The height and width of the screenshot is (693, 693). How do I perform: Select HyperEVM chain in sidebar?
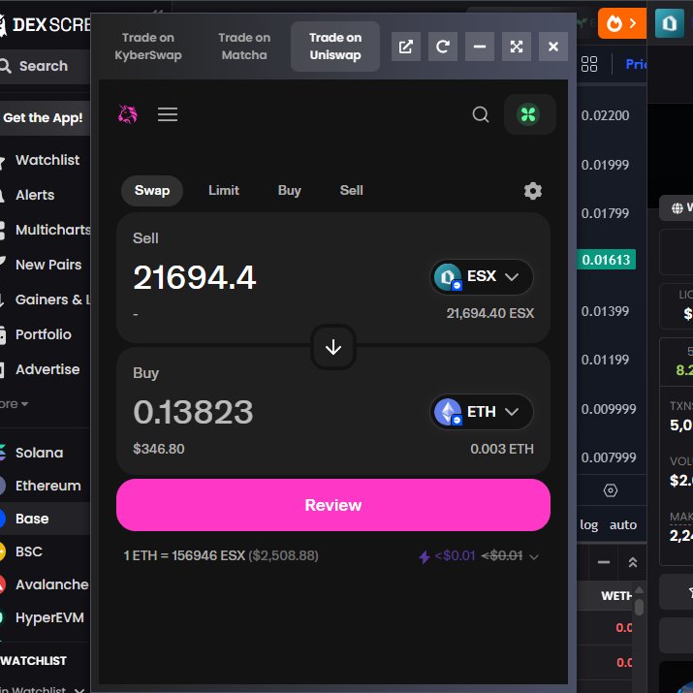click(x=46, y=617)
